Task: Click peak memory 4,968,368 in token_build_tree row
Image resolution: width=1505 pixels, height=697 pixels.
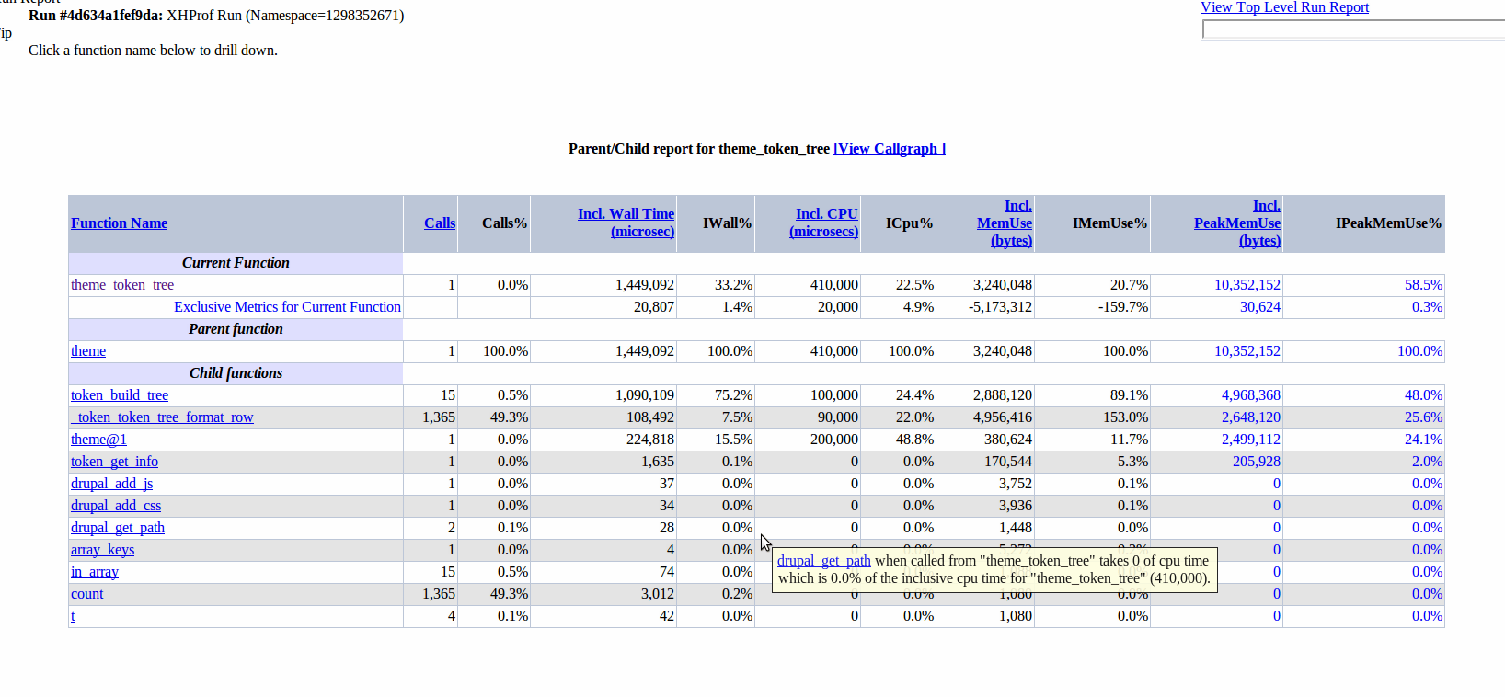Action: tap(1251, 395)
